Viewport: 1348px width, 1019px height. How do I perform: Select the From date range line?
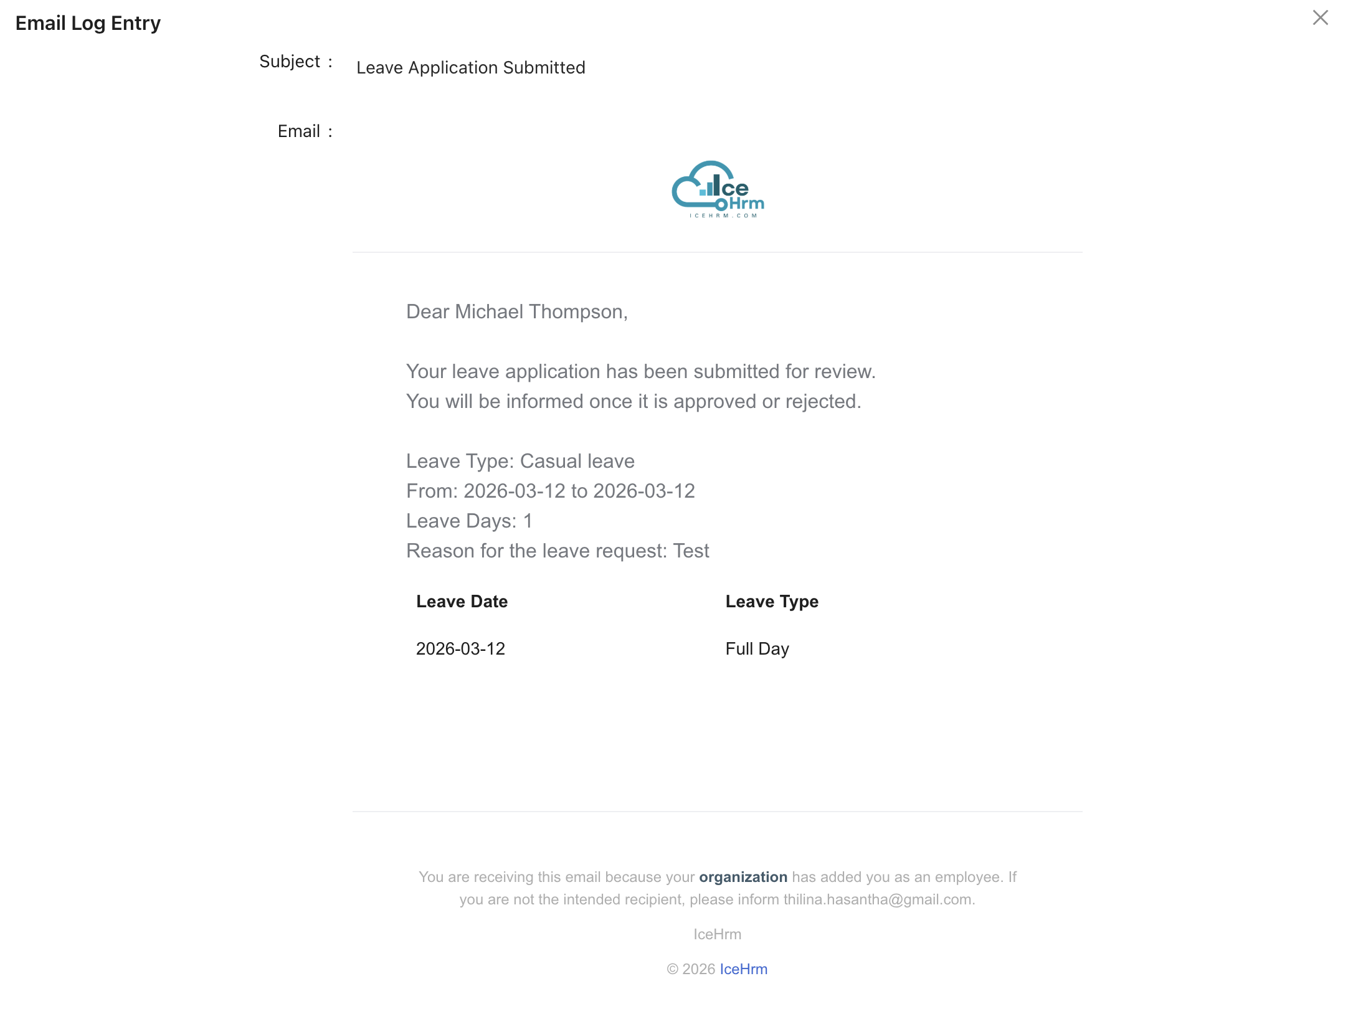tap(550, 491)
